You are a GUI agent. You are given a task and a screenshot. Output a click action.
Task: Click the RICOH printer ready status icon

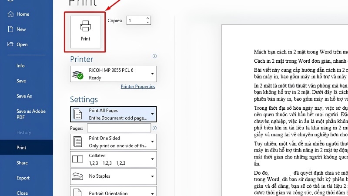click(78, 75)
